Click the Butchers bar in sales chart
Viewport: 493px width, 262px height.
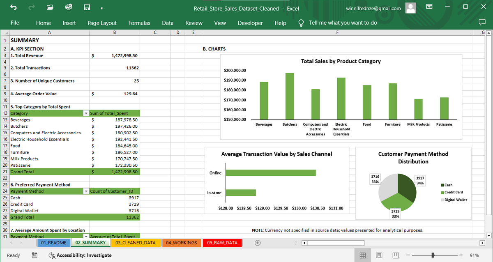(290, 96)
